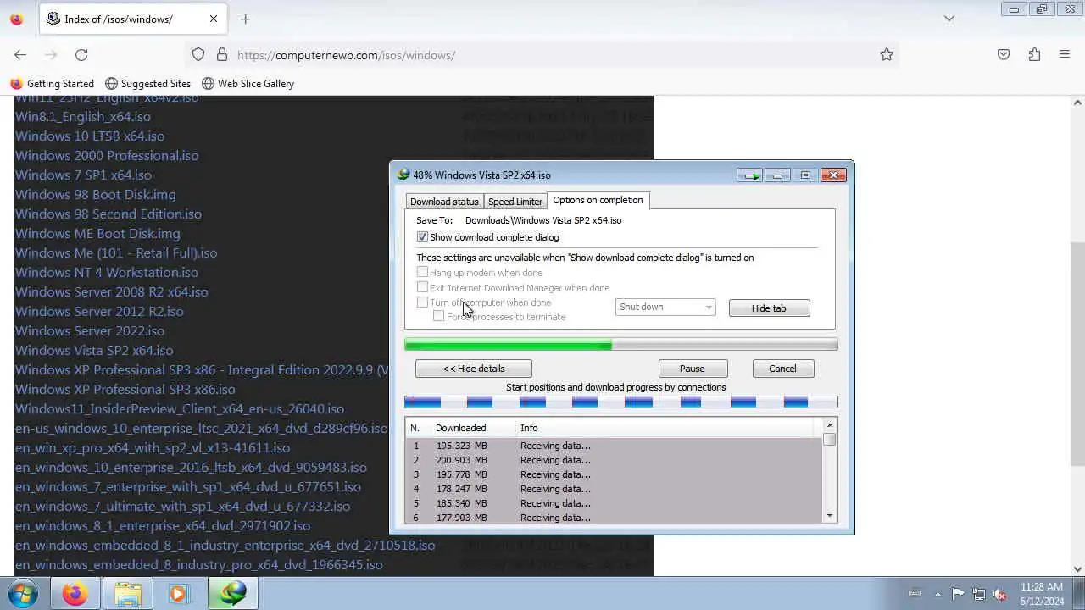Click IDM dialog green arrow title button
Image resolution: width=1085 pixels, height=610 pixels.
[749, 175]
